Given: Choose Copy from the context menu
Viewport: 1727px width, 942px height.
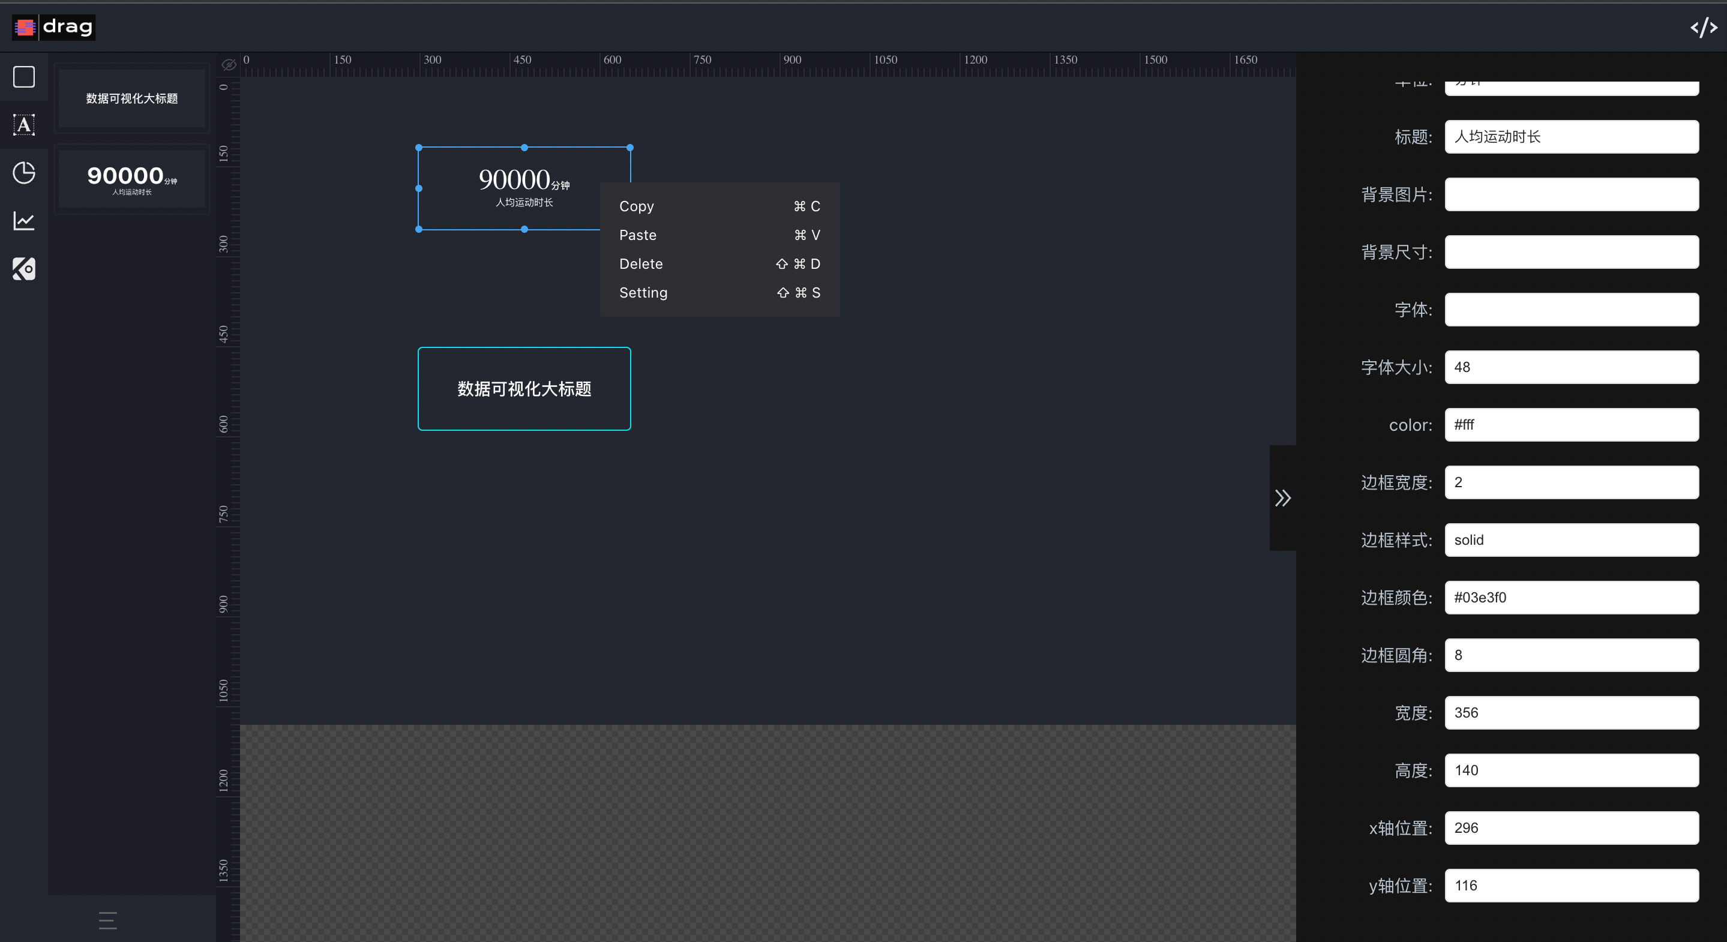Looking at the screenshot, I should tap(719, 206).
